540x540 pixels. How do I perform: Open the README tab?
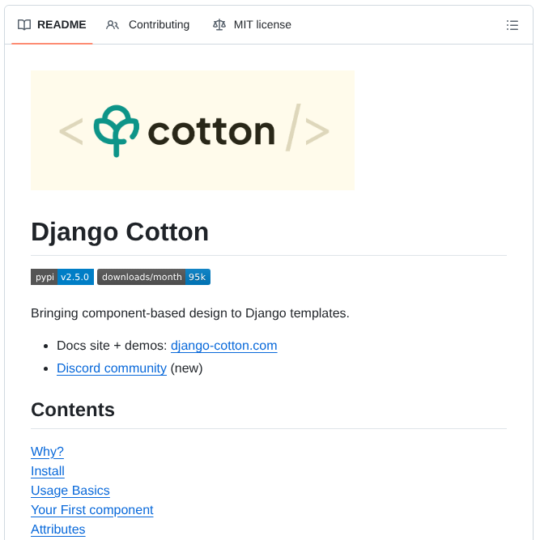point(52,25)
